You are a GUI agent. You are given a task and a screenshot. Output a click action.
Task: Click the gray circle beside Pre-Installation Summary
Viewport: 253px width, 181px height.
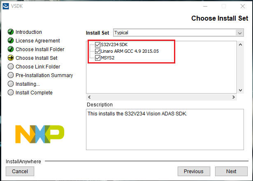coord(11,75)
